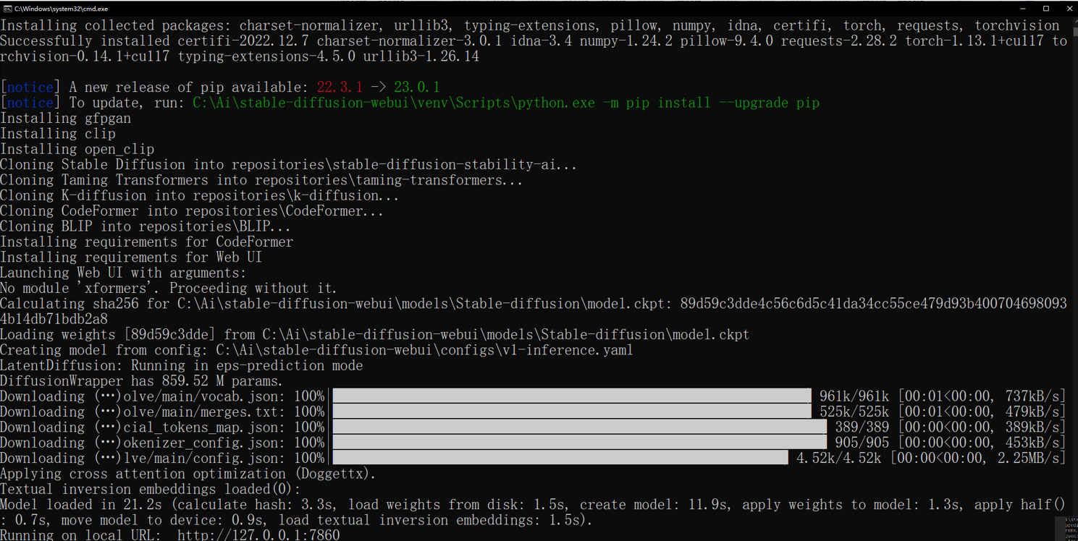
Task: Click the green pip upgrade command text
Action: [505, 103]
